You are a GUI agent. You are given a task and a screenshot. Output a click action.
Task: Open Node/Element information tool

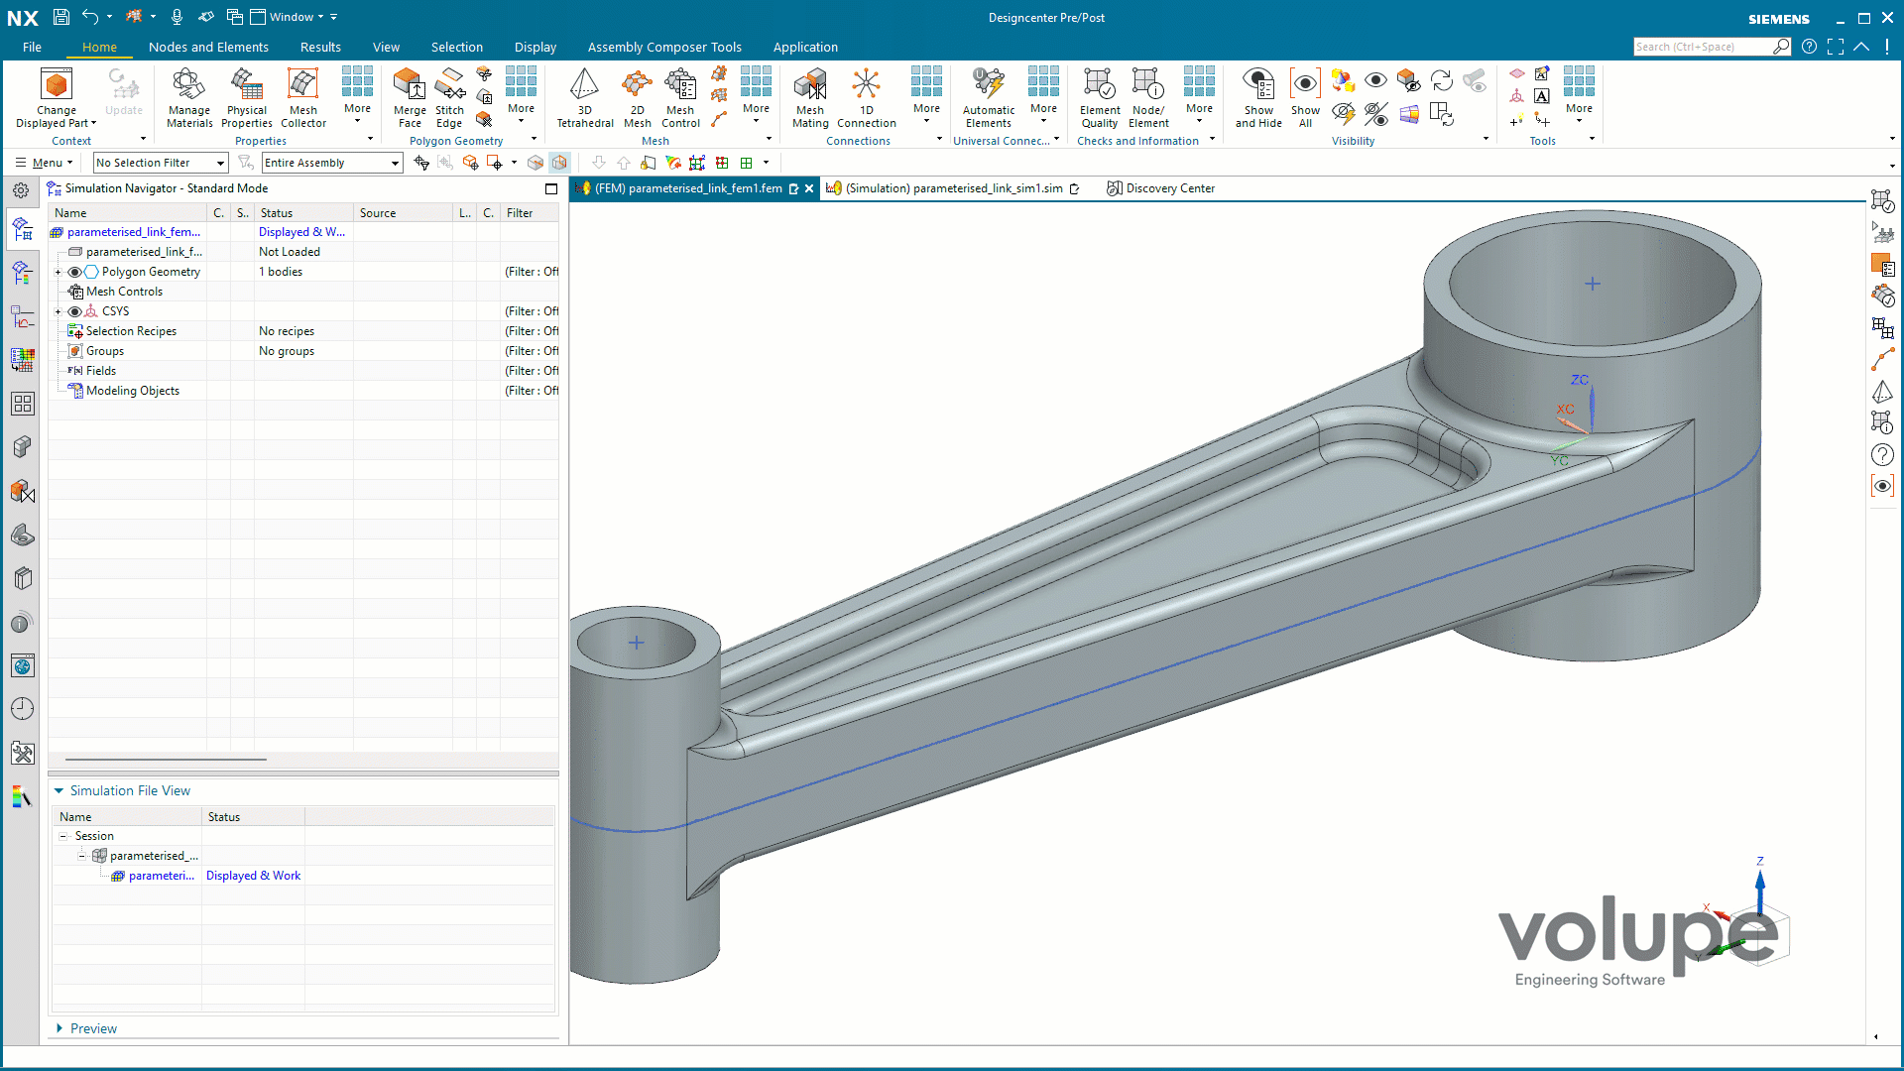(x=1148, y=98)
